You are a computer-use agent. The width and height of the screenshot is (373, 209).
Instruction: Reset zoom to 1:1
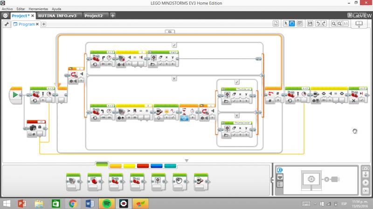point(345,24)
